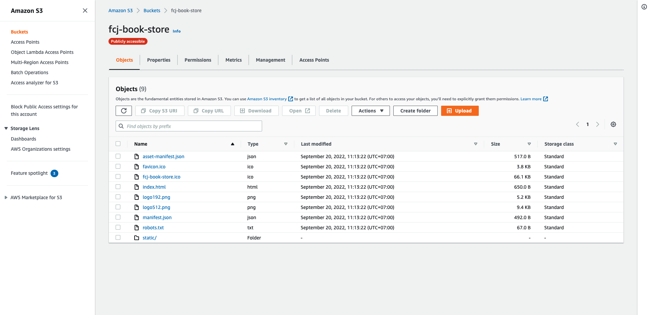Click the info circle icon at top right
651x315 pixels.
(644, 7)
